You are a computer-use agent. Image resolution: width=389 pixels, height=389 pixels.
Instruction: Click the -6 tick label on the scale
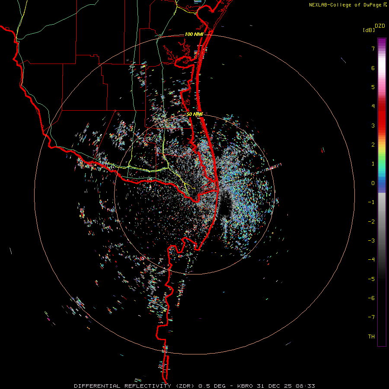371,298
